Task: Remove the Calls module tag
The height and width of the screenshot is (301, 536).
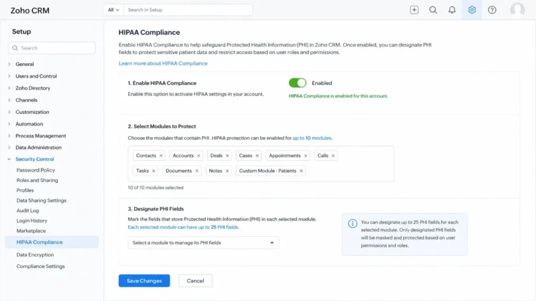Action: 333,156
